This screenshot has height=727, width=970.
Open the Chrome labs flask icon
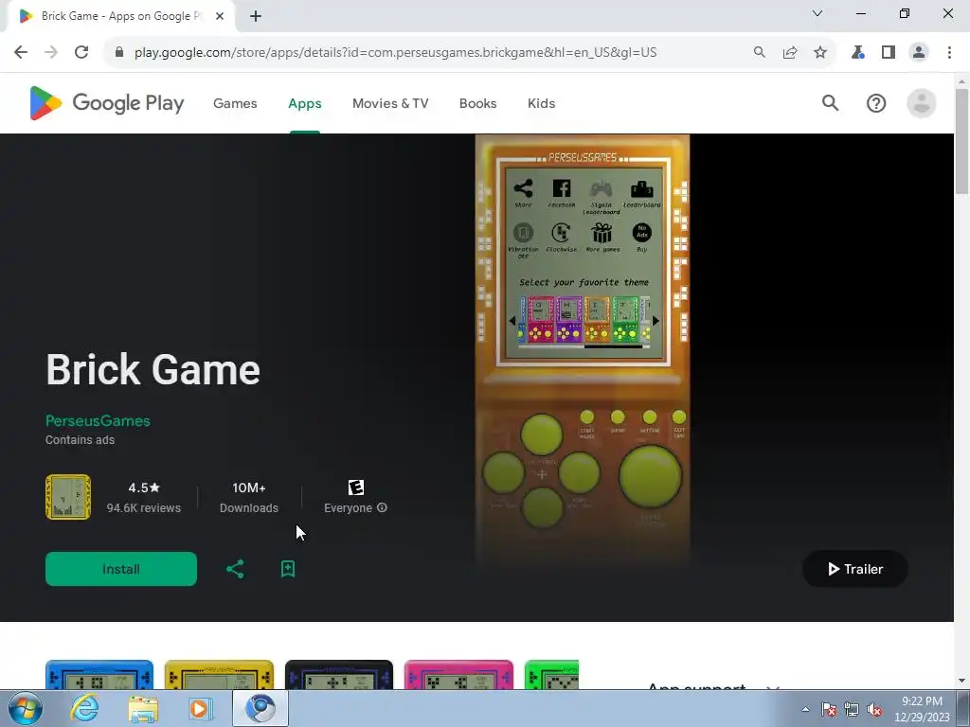click(x=857, y=52)
